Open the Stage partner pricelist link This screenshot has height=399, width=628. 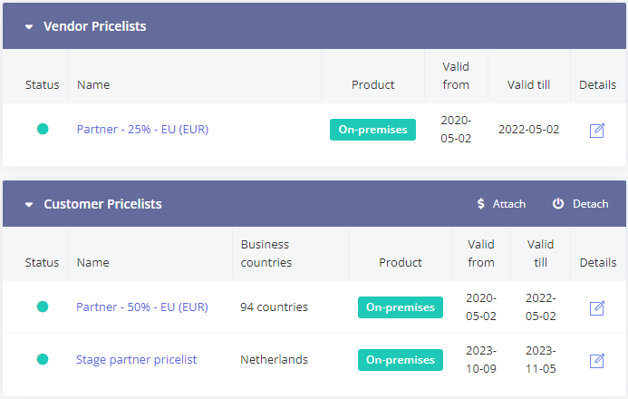pos(136,360)
